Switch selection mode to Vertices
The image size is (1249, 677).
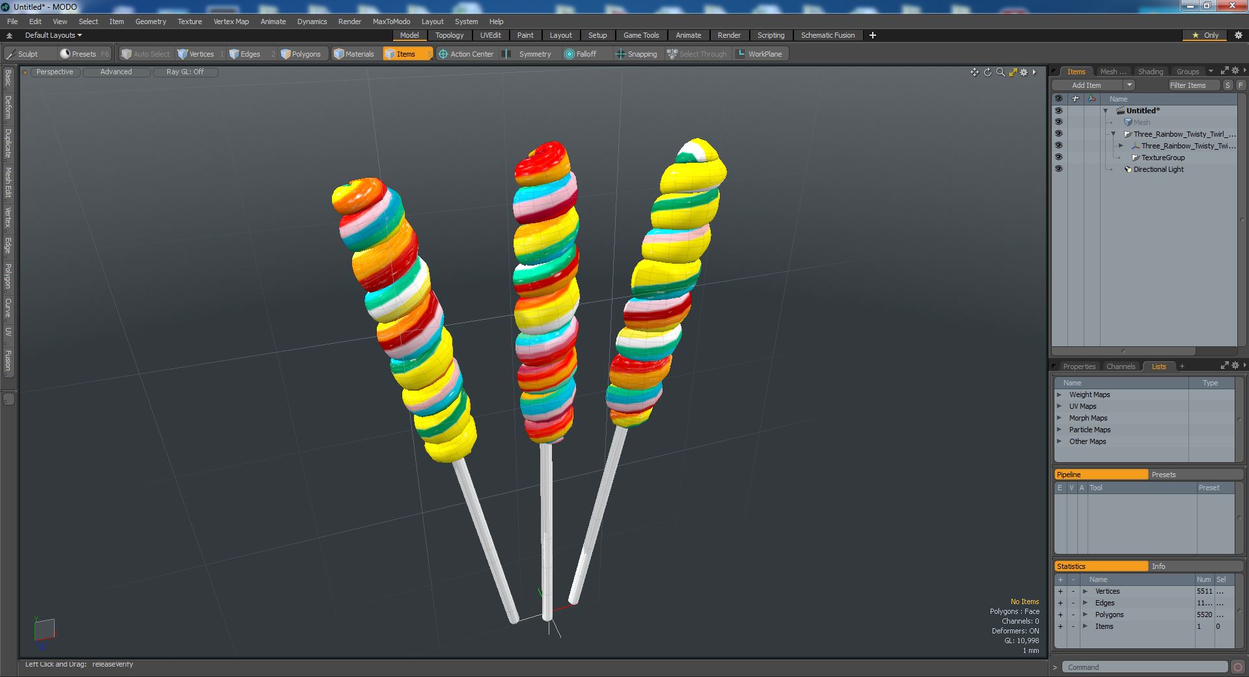[x=200, y=54]
